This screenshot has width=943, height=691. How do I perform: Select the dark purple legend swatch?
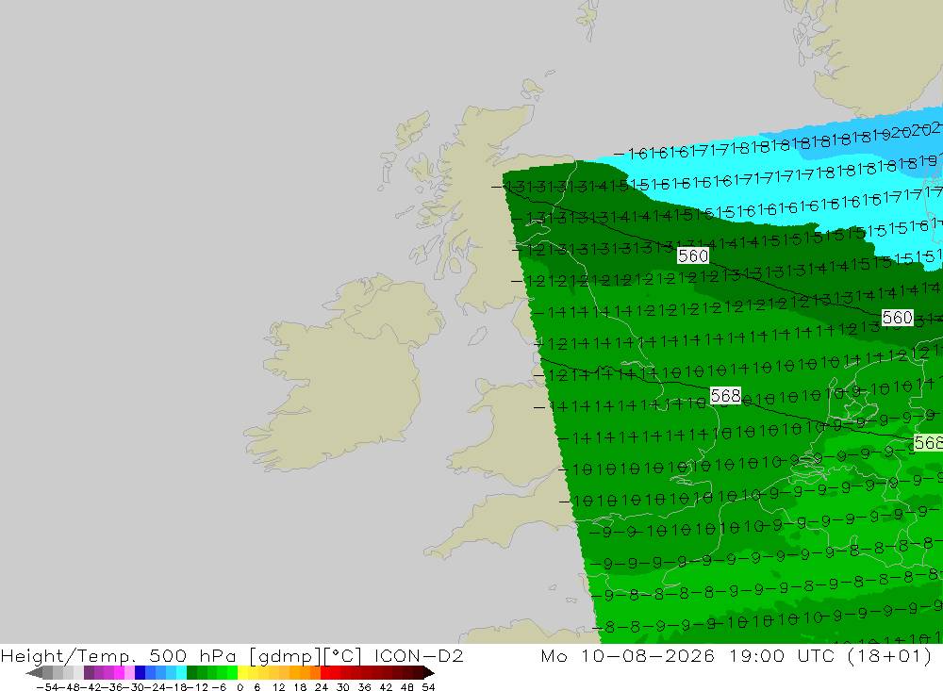pos(89,673)
